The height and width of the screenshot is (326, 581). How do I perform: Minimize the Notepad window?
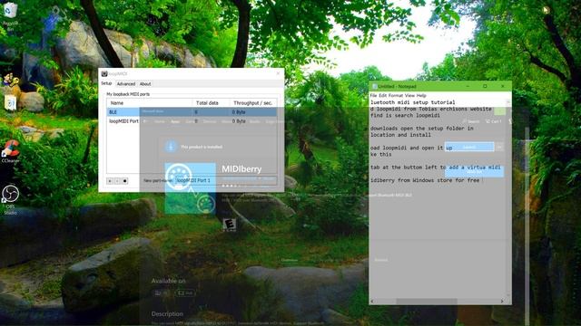[x=468, y=86]
